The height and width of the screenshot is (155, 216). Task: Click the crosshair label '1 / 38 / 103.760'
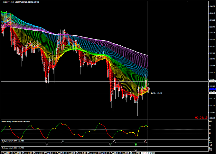click(x=157, y=93)
